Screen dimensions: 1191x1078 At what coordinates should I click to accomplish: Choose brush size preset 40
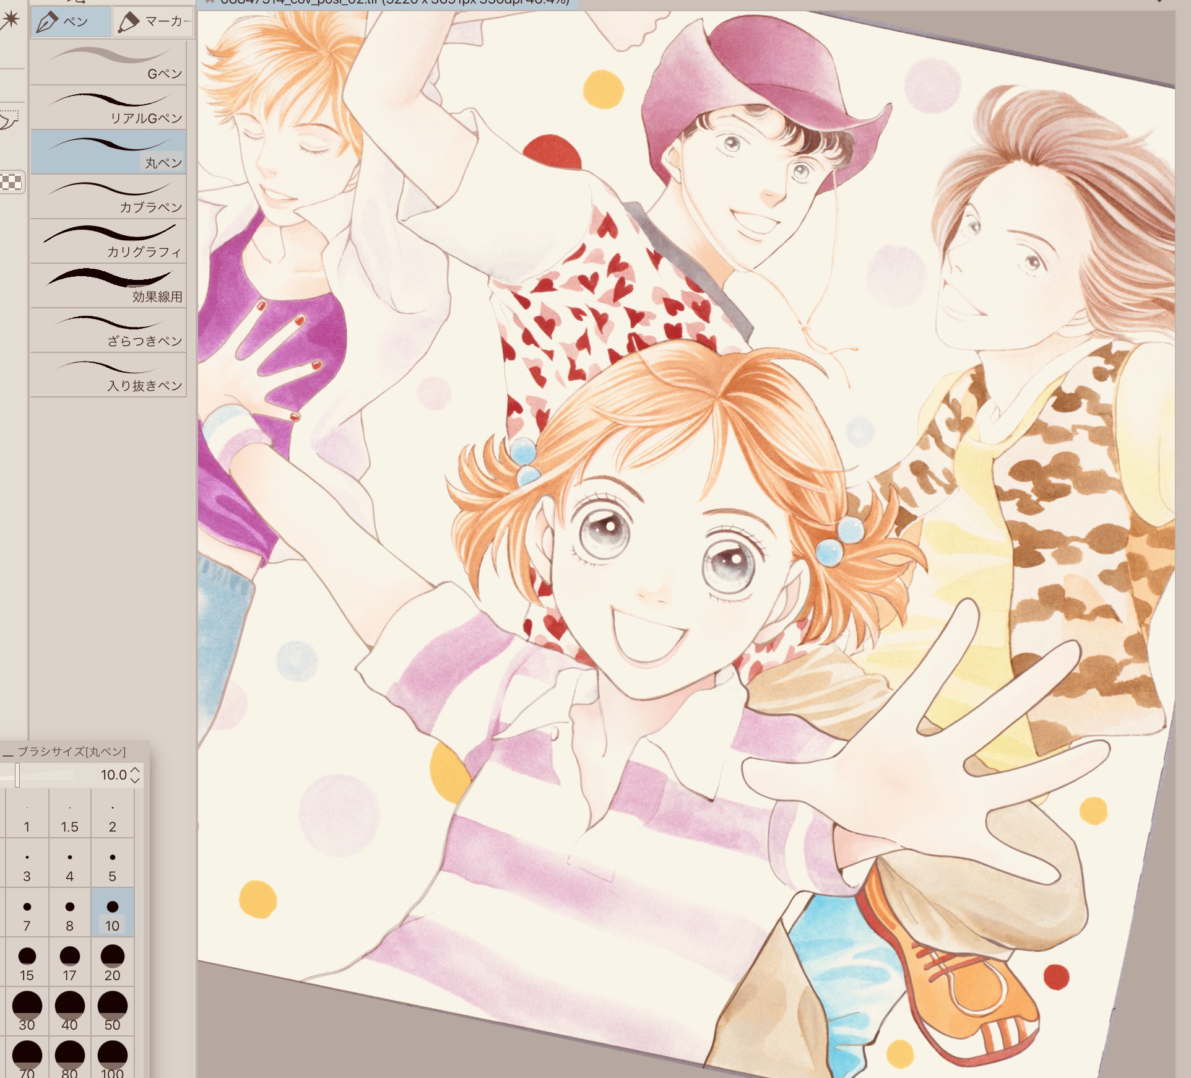click(69, 1012)
